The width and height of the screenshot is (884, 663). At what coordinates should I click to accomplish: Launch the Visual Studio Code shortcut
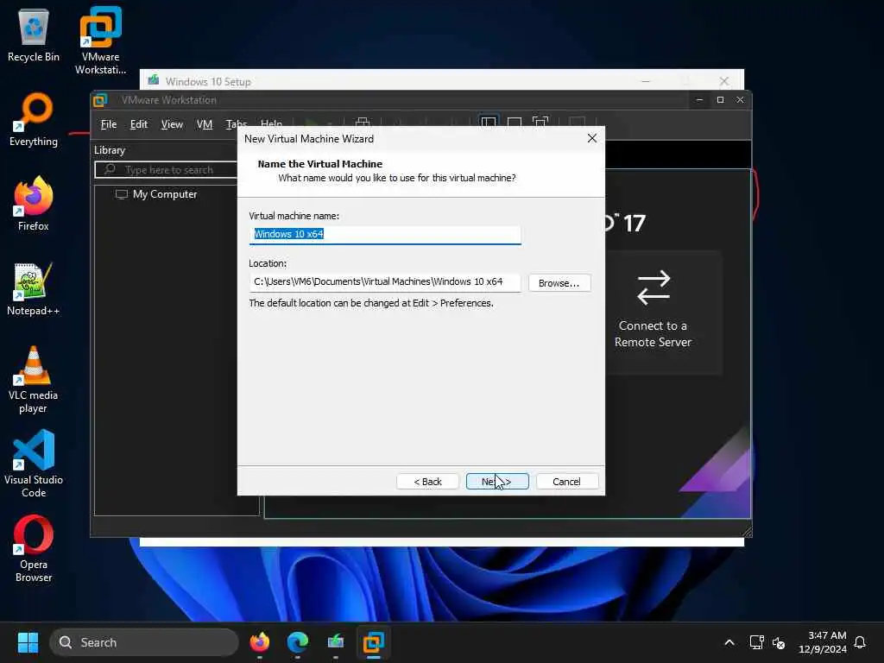coord(34,464)
